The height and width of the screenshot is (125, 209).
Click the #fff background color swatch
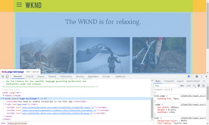(180, 121)
